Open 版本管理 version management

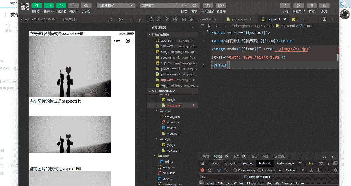(x=298, y=5)
